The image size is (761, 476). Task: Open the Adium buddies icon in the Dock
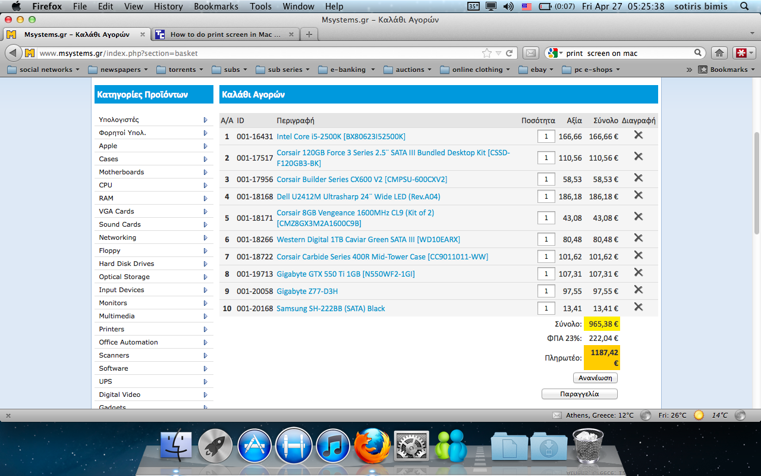(451, 446)
